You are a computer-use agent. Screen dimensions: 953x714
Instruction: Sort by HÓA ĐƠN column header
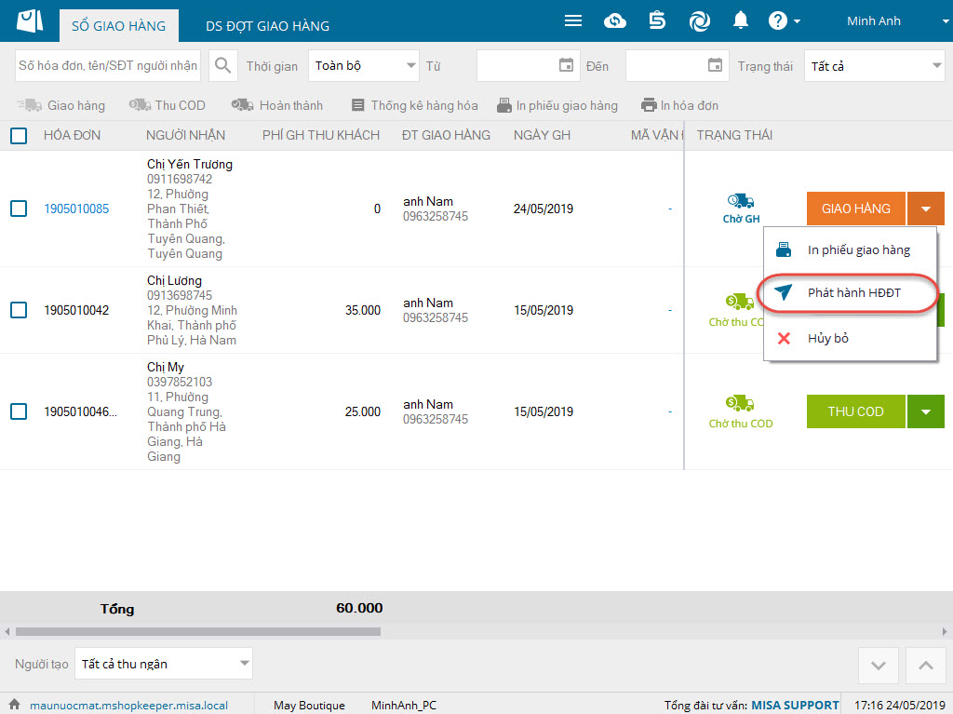[73, 135]
